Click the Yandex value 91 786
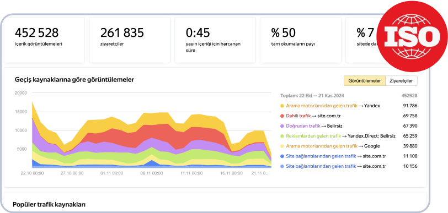 pyautogui.click(x=410, y=106)
